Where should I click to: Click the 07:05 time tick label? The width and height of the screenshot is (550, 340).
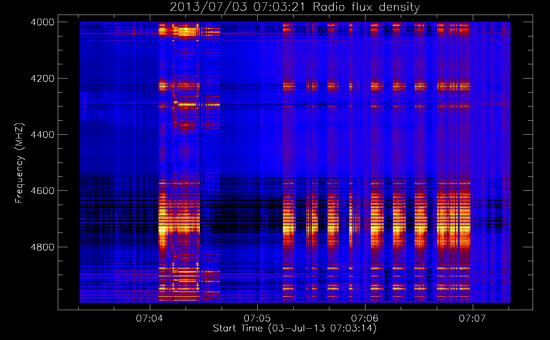coord(257,319)
